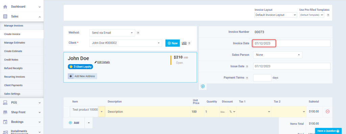Open the item selector arrow for Test product

(x=102, y=111)
